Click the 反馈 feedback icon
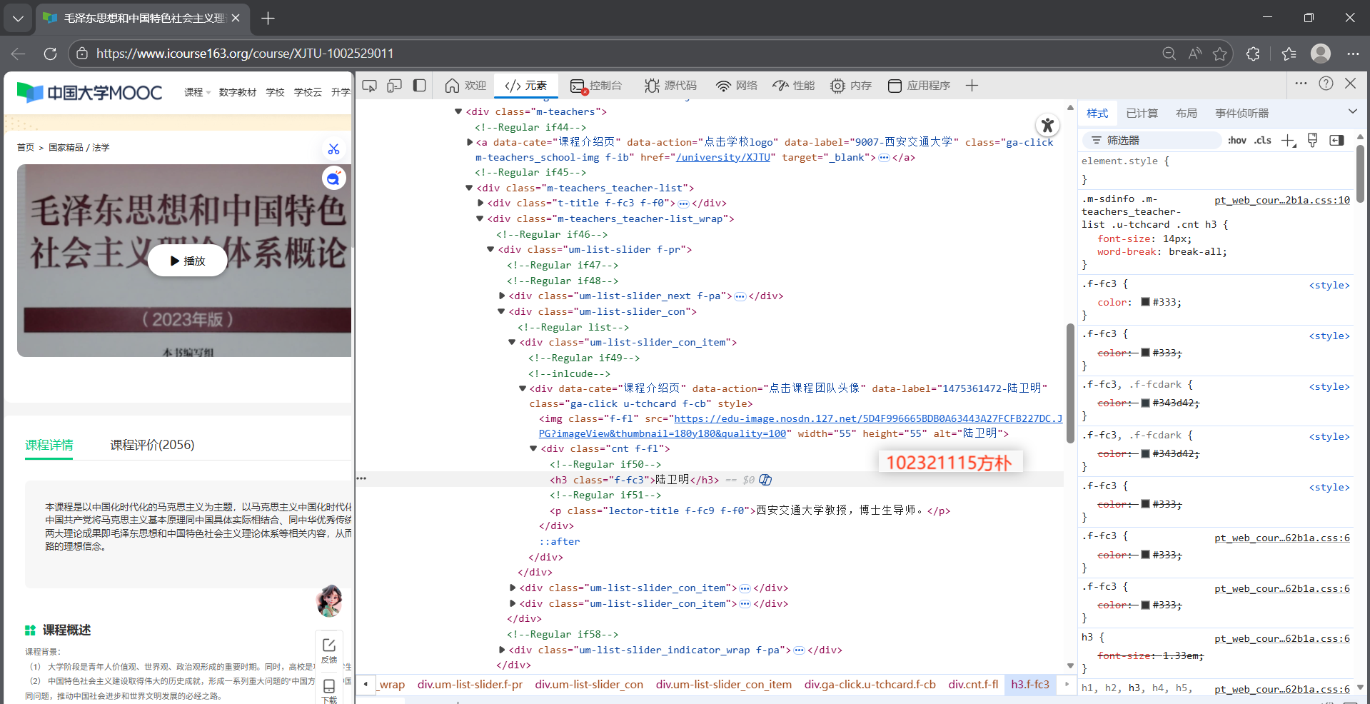Image resolution: width=1370 pixels, height=704 pixels. 329,650
